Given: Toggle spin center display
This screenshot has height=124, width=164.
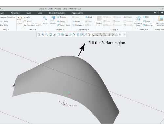Looking at the screenshot, I should (113, 35).
